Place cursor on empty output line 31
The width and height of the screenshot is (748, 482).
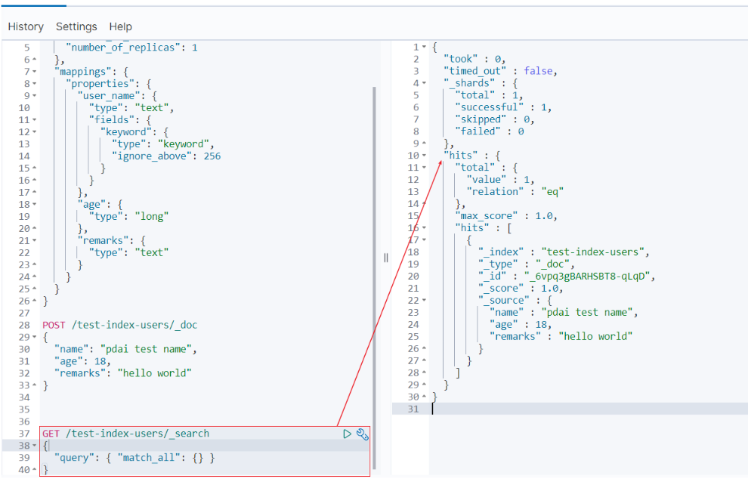(589, 409)
